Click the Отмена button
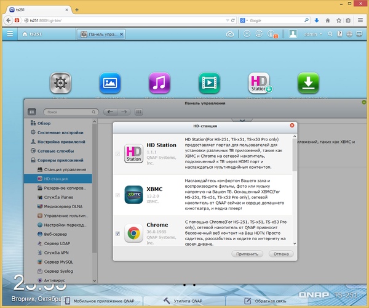369x308 pixels. pos(281,254)
